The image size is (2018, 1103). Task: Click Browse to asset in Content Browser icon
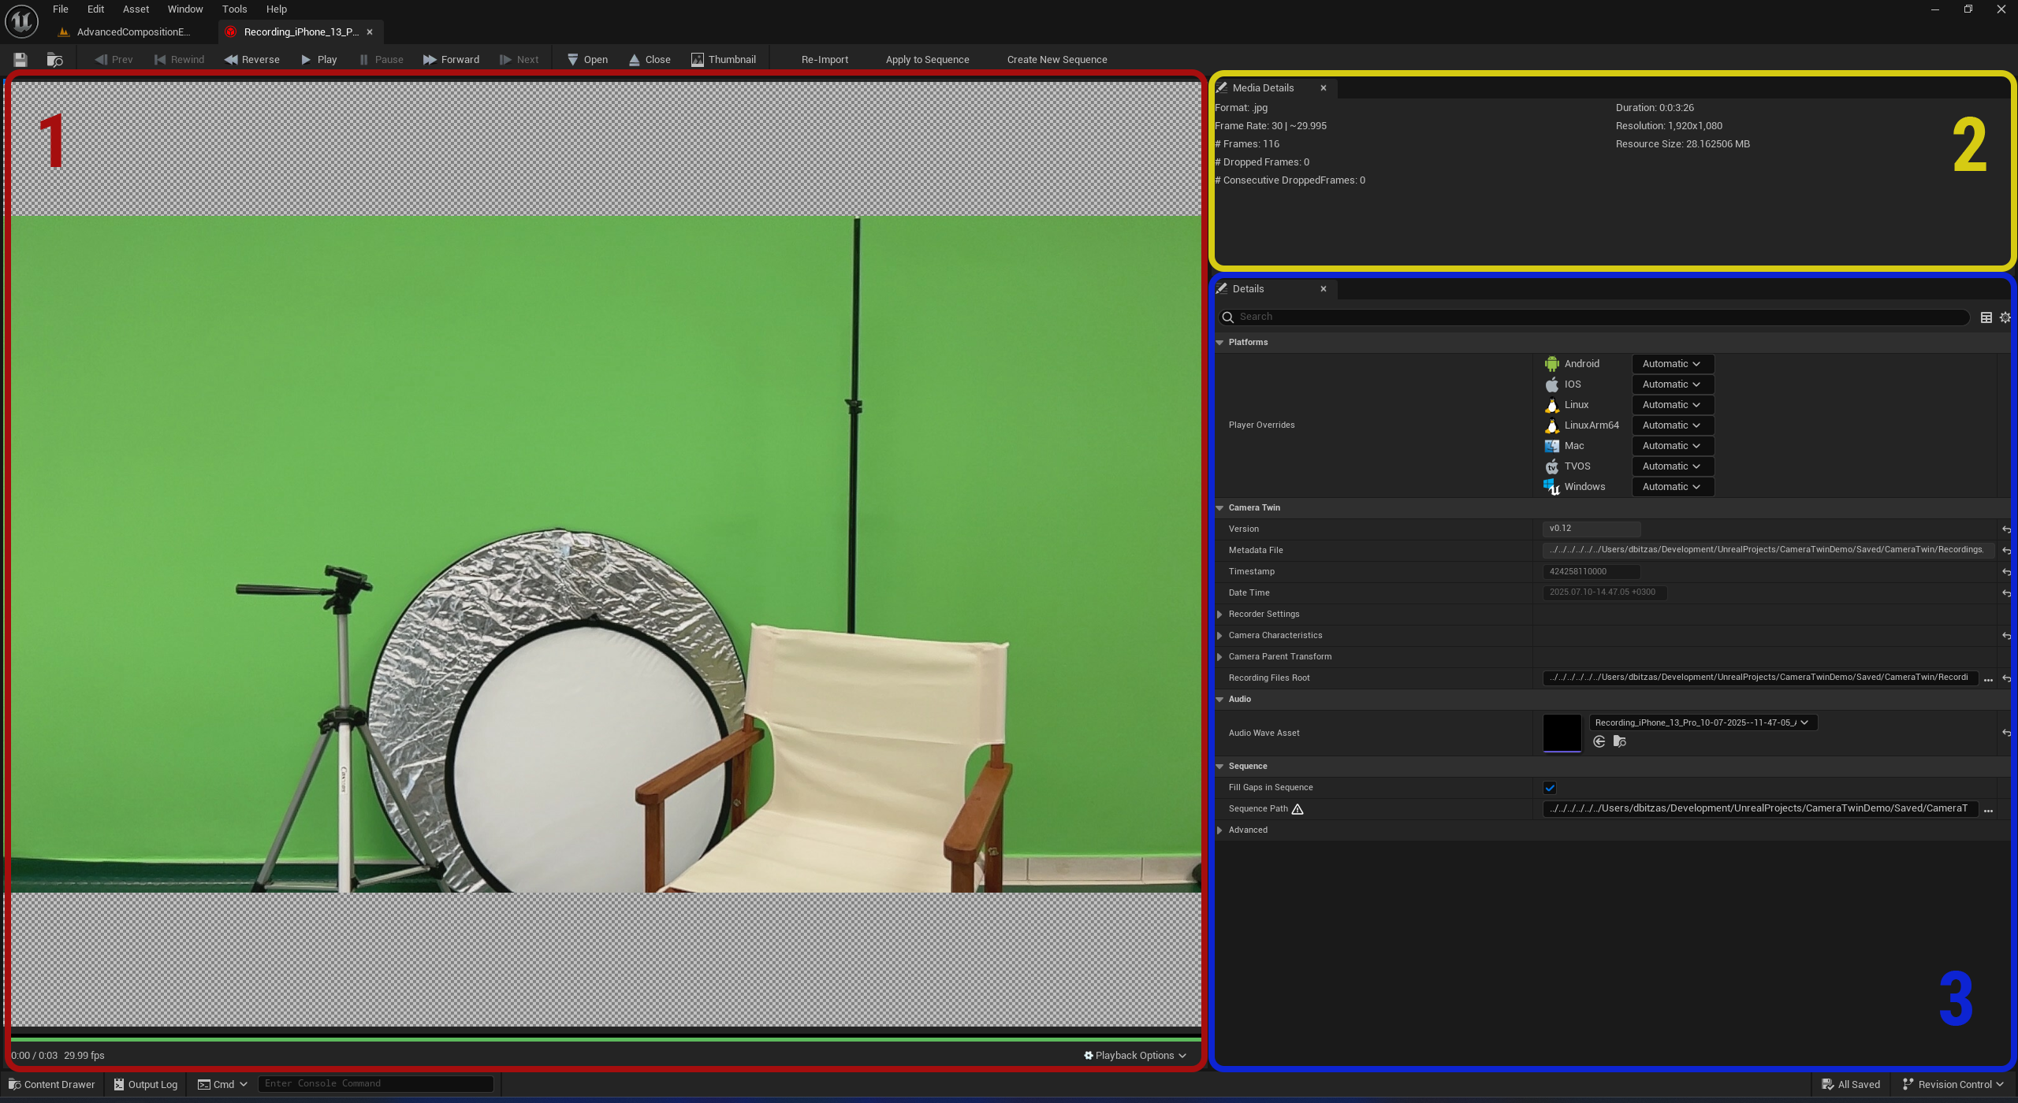click(x=54, y=60)
